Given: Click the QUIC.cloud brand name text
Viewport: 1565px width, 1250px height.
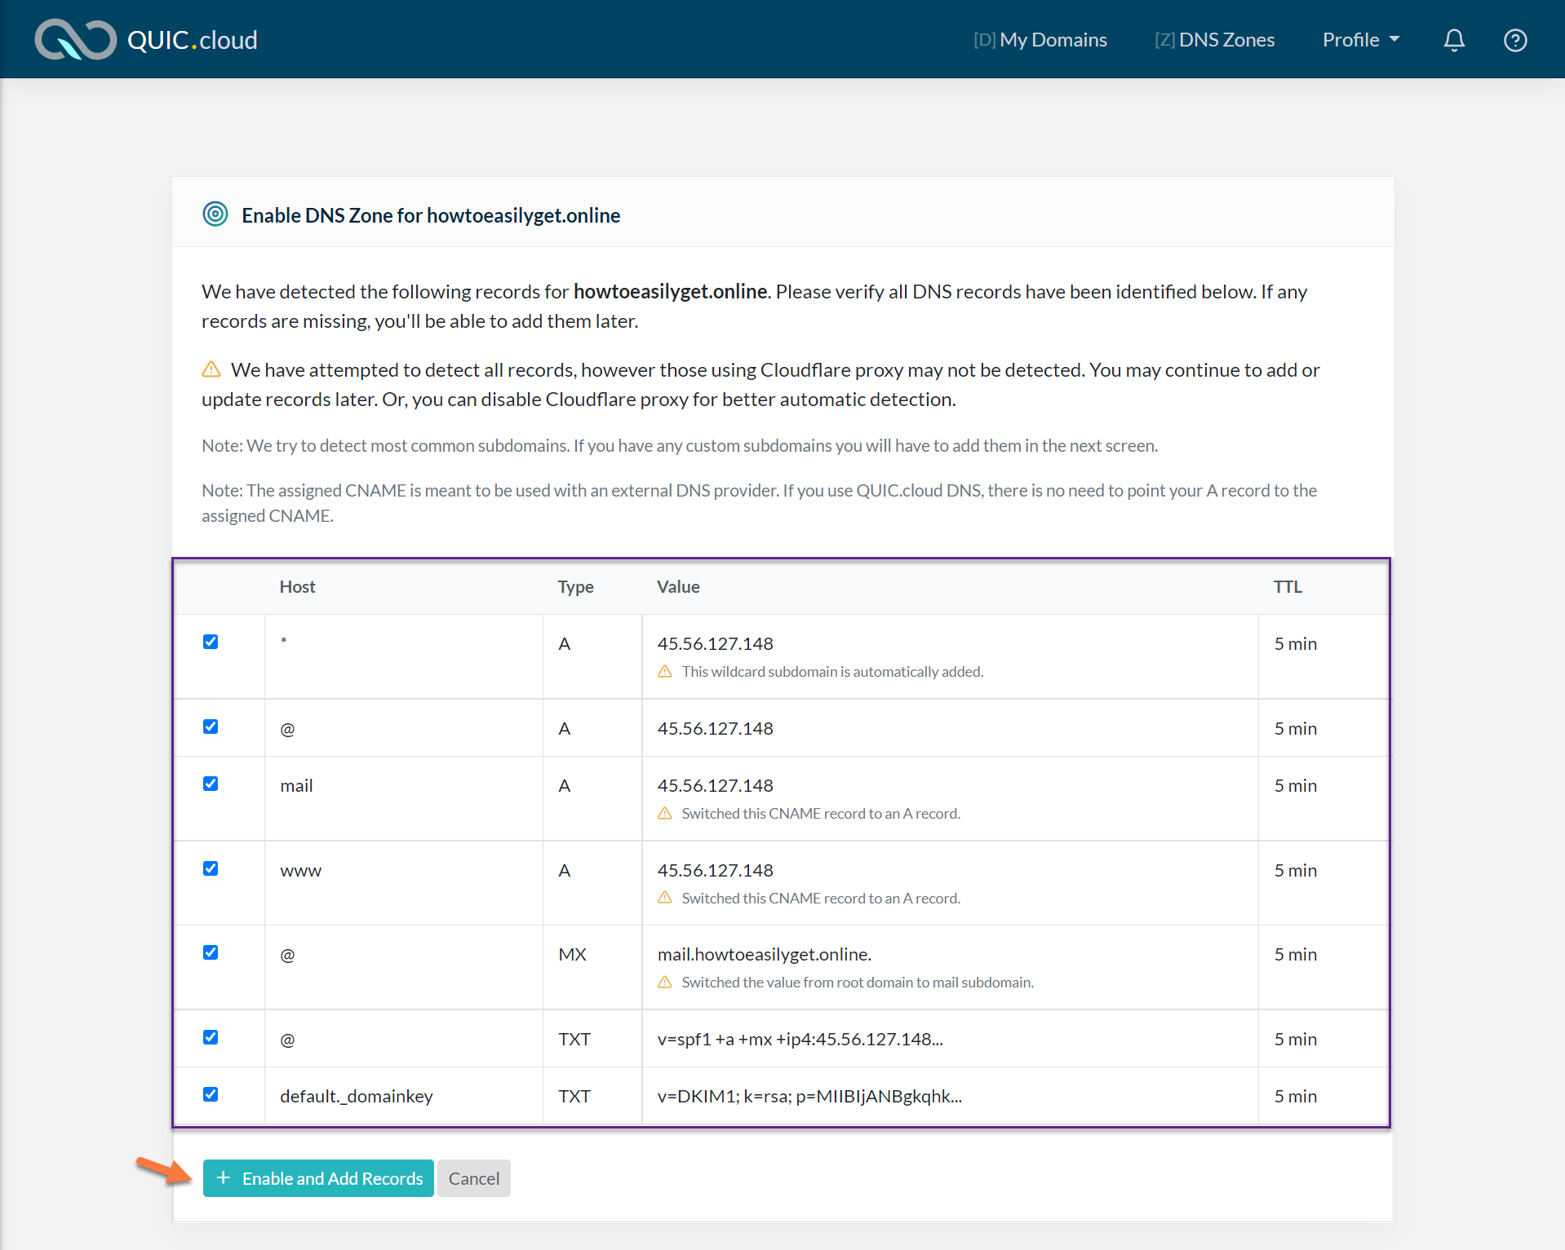Looking at the screenshot, I should coord(193,40).
